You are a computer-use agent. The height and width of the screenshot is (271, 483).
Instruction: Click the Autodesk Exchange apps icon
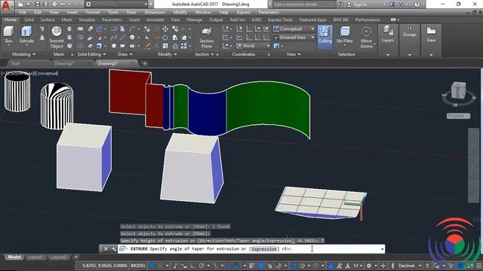point(392,5)
